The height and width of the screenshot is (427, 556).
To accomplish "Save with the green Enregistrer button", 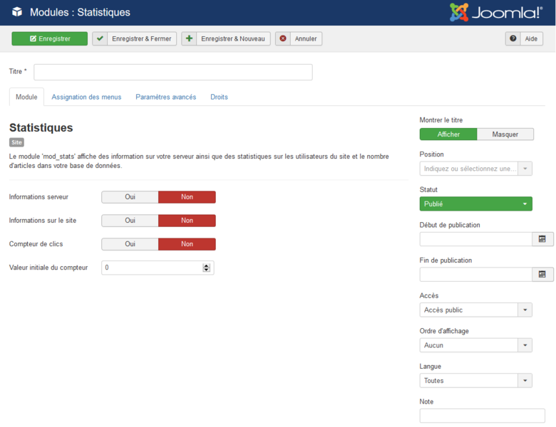I will click(x=50, y=38).
